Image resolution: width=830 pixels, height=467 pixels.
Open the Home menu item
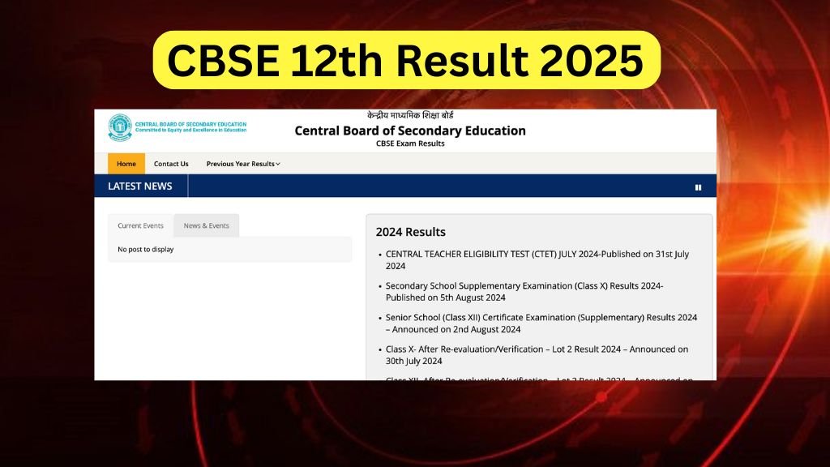click(126, 164)
